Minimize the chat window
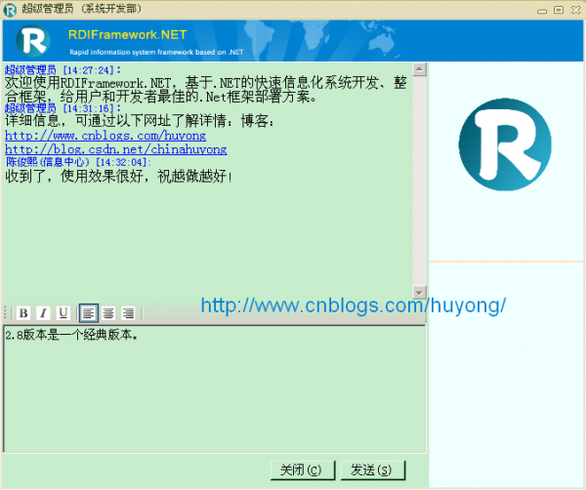This screenshot has width=586, height=490. pos(542,11)
